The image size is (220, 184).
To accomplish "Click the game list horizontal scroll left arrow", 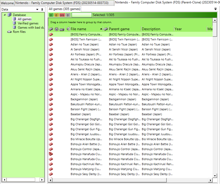I will point(50,180).
